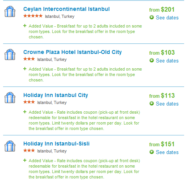See dates for Ceylan Intercontinental Istanbul
The height and width of the screenshot is (187, 188).
point(167,17)
